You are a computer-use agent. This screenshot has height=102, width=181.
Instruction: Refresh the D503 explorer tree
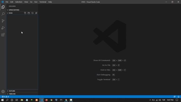click(x=33, y=13)
